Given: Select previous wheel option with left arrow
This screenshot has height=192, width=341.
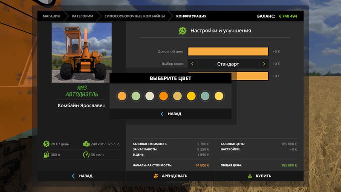Looking at the screenshot, I should coord(192,64).
